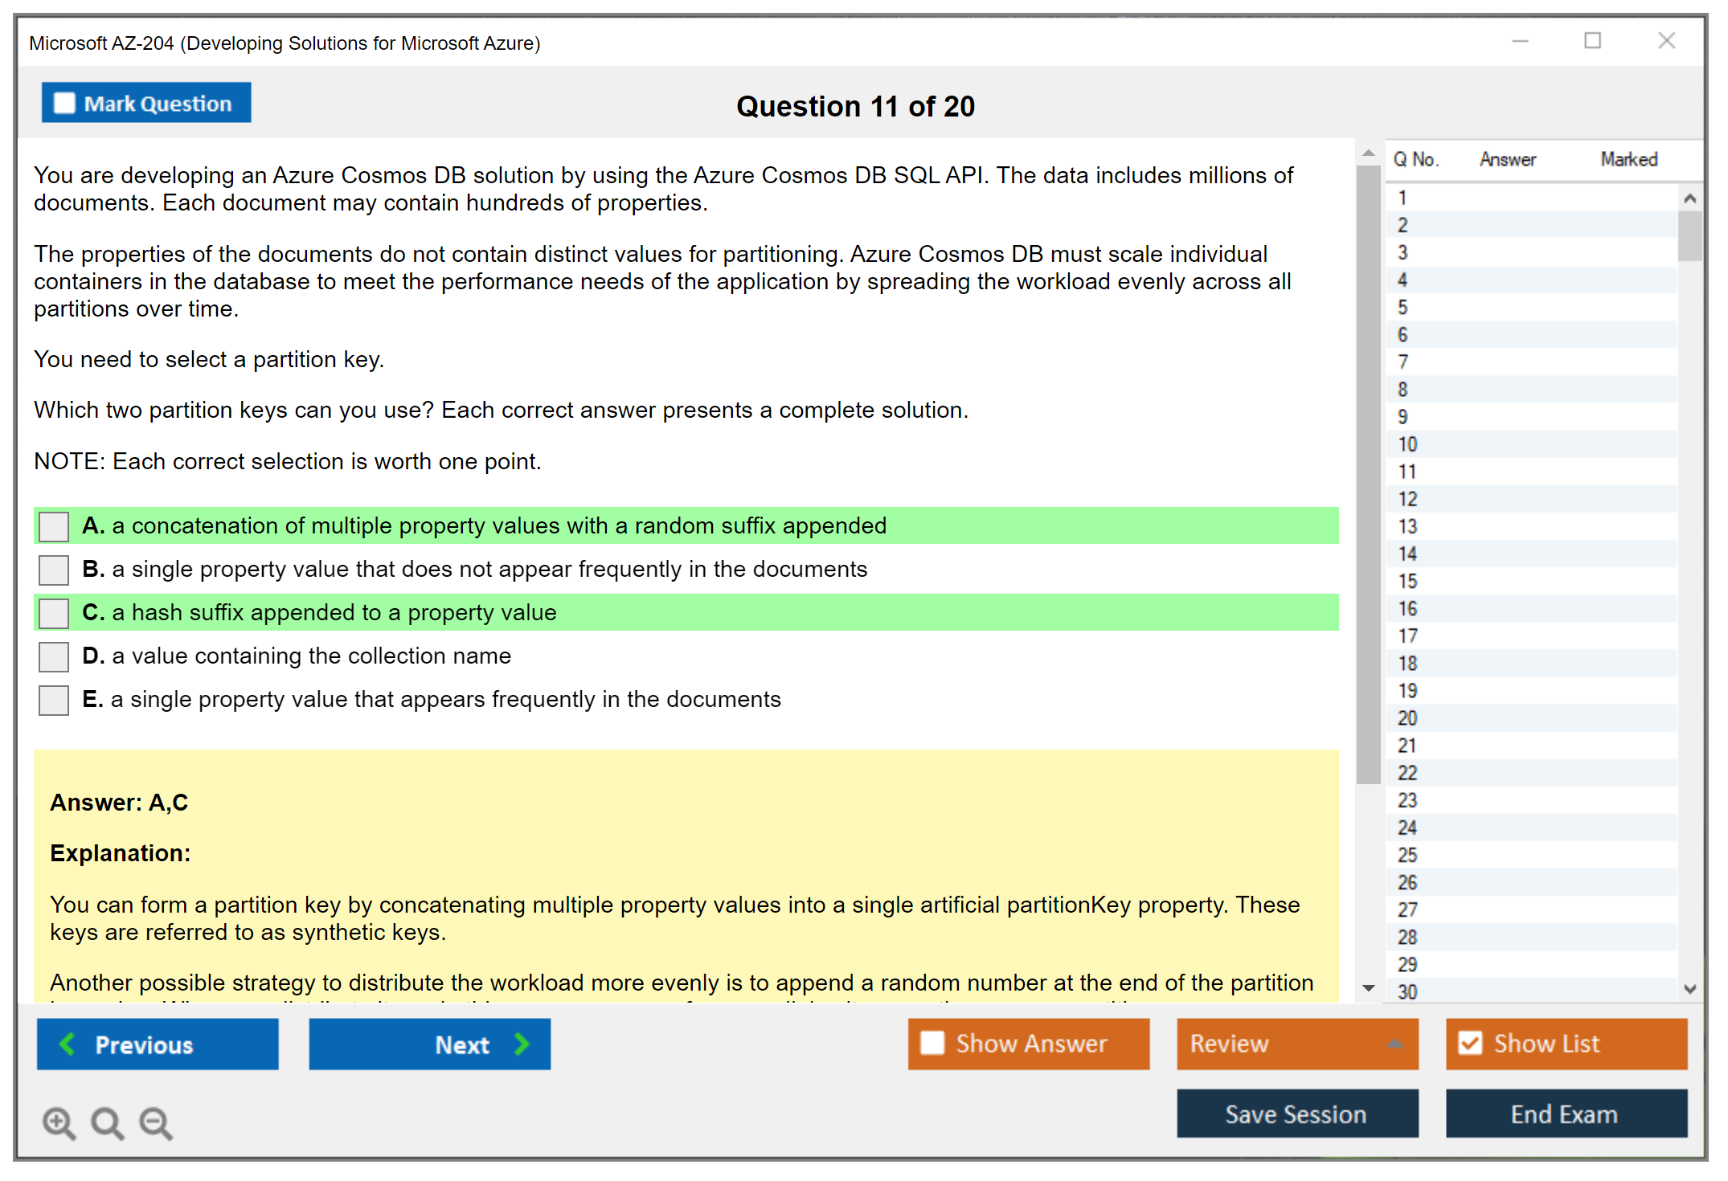1728x1181 pixels.
Task: Disable the Show List checkbox
Action: click(x=1470, y=1043)
